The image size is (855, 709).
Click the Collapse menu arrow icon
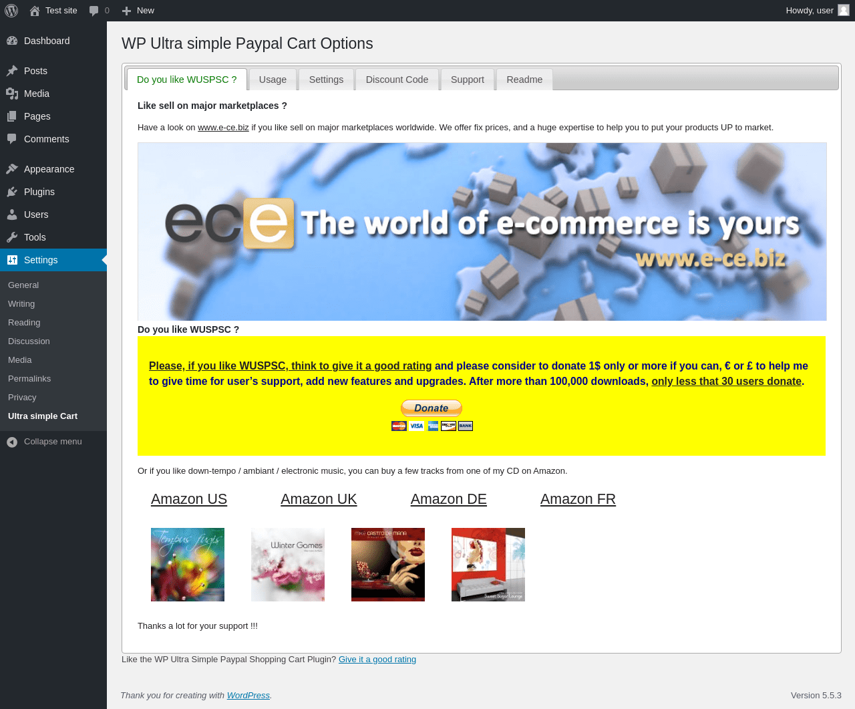12,442
